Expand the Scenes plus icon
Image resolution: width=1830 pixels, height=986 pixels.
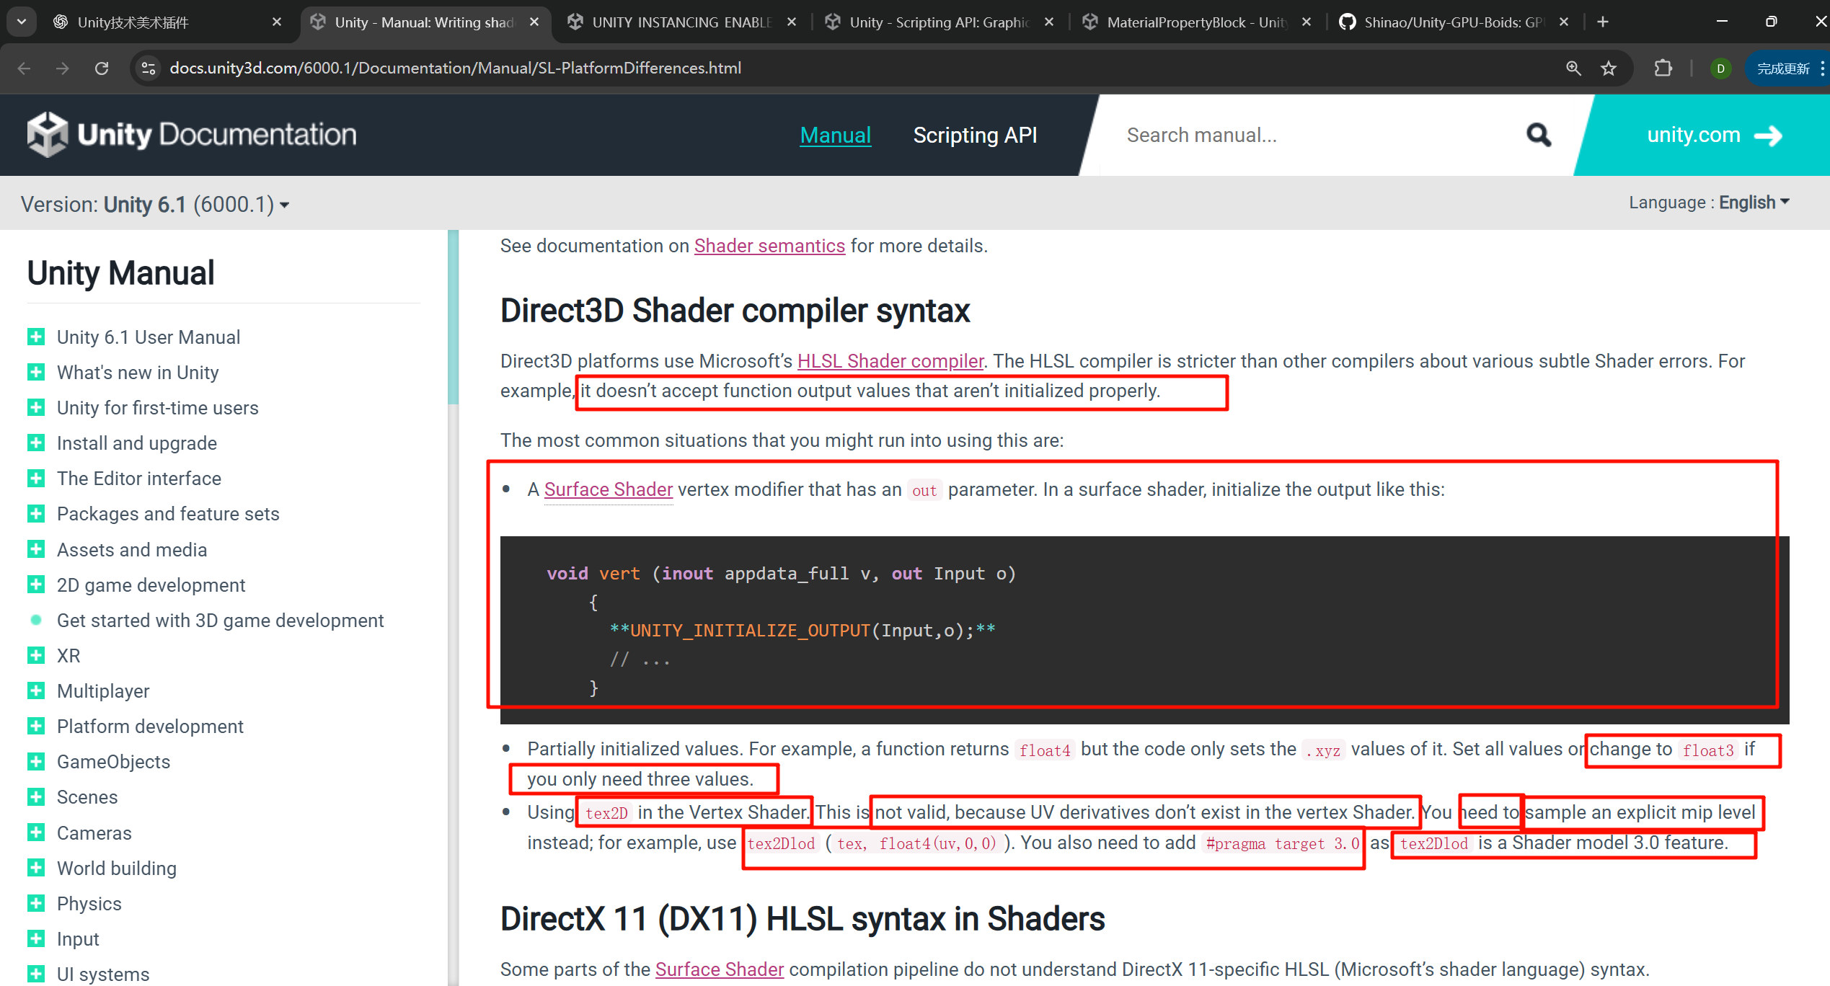tap(36, 796)
